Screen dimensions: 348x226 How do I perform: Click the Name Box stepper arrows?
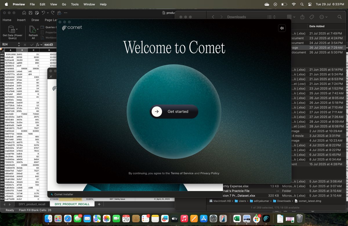[x=19, y=45]
